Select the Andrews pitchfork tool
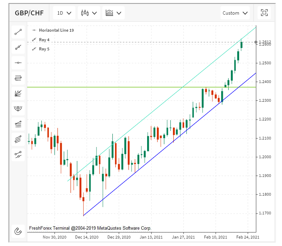The height and width of the screenshot is (246, 282). click(x=18, y=124)
